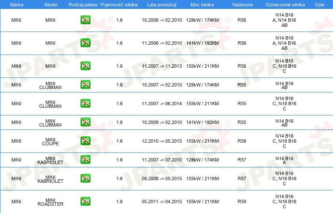333x213 pixels.
Task: Click fuel icon for MINI 141kW R56 row
Action: (85, 43)
